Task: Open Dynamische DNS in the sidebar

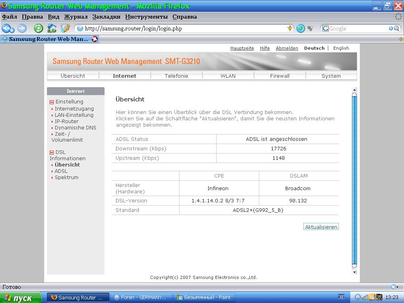Action: (x=75, y=127)
